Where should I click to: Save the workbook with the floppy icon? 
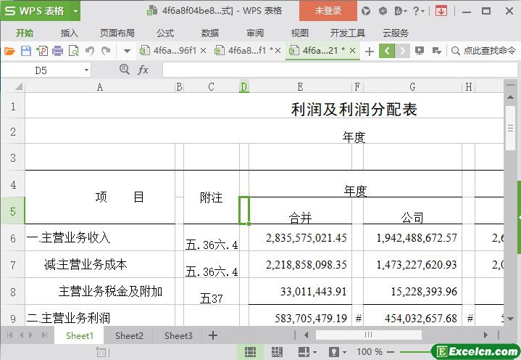click(26, 51)
